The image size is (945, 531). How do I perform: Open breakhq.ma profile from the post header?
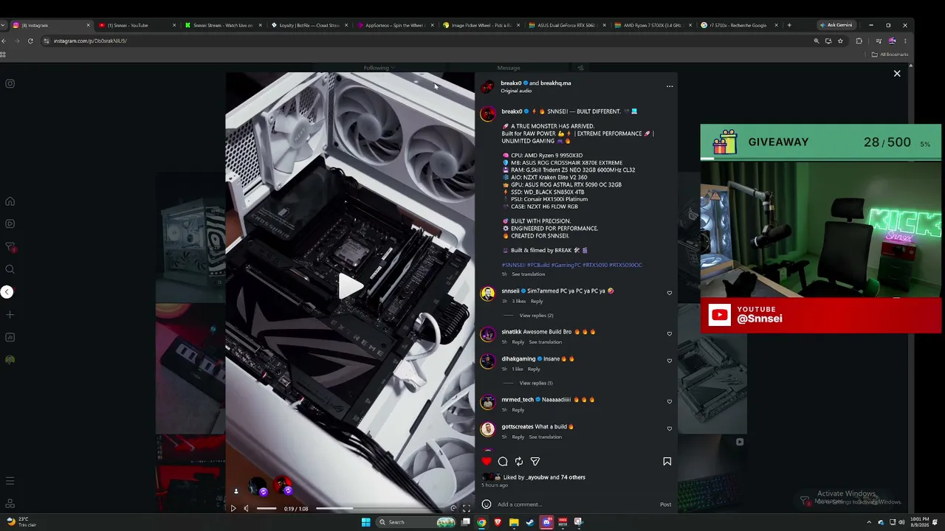556,83
